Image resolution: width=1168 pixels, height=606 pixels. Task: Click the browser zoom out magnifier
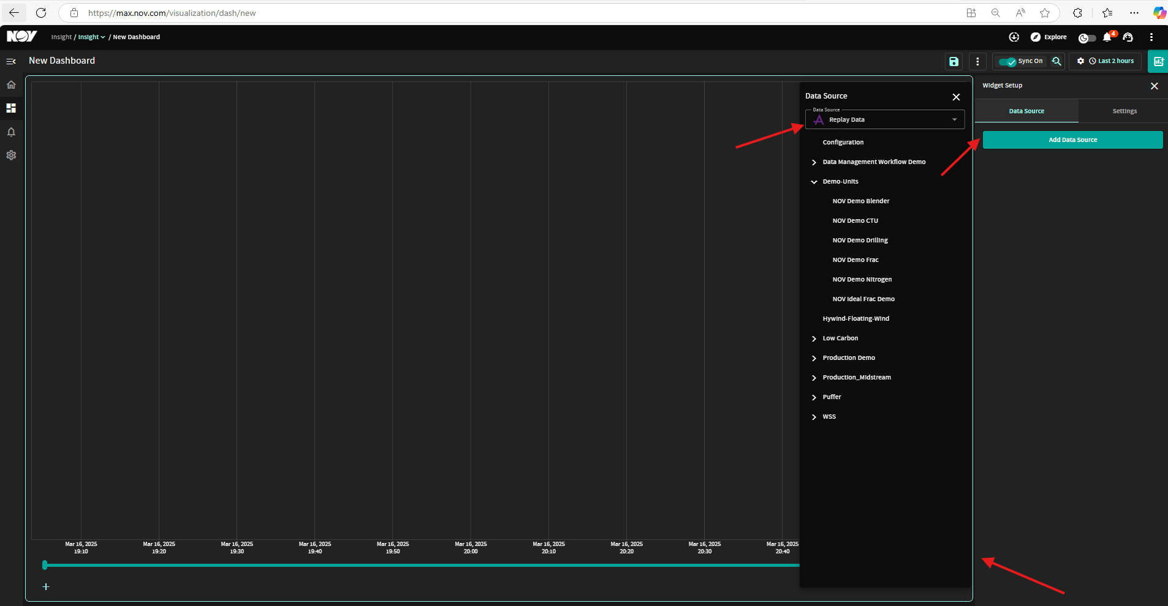click(x=996, y=13)
